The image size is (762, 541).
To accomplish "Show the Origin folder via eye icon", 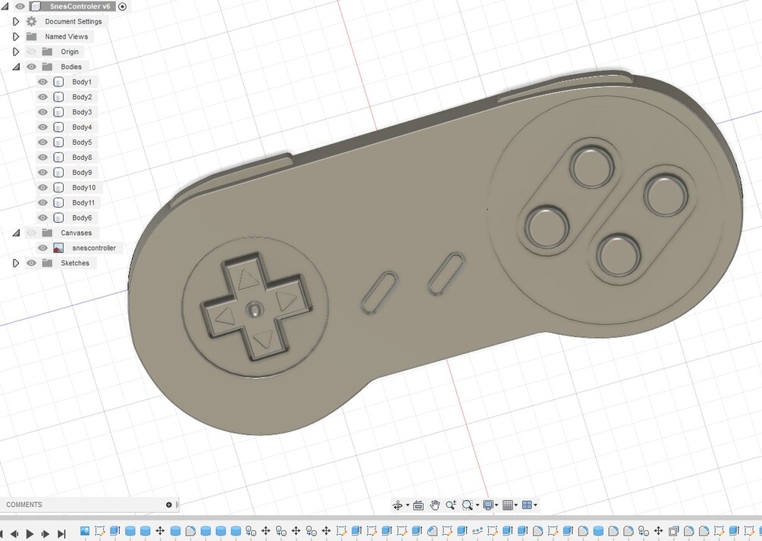I will [32, 52].
